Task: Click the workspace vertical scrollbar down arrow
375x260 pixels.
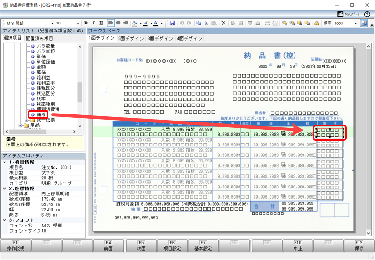Action: [x=368, y=233]
